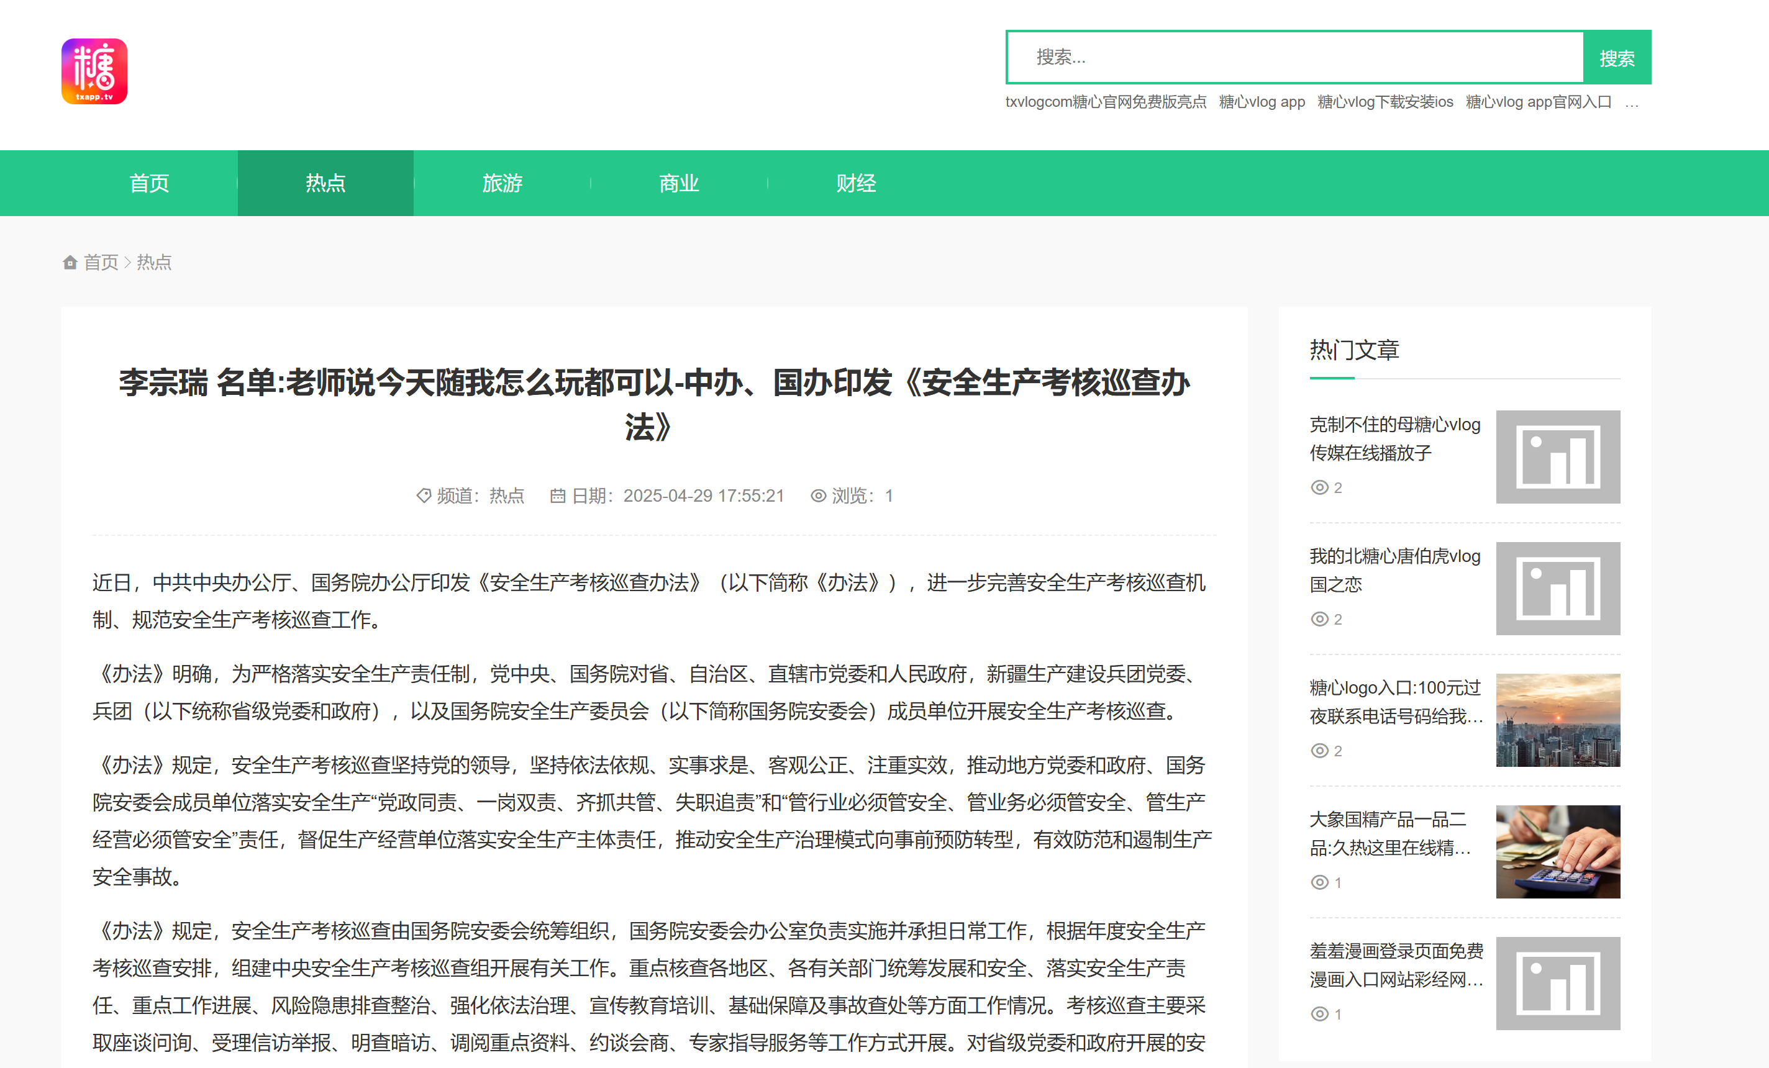1769x1068 pixels.
Task: Click view-count eye under 我的北糖心唐伯虎vlog
Action: coord(1319,618)
